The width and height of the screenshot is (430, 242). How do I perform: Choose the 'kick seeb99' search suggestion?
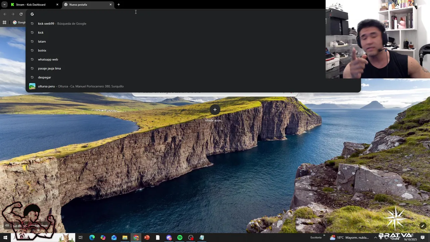193,24
